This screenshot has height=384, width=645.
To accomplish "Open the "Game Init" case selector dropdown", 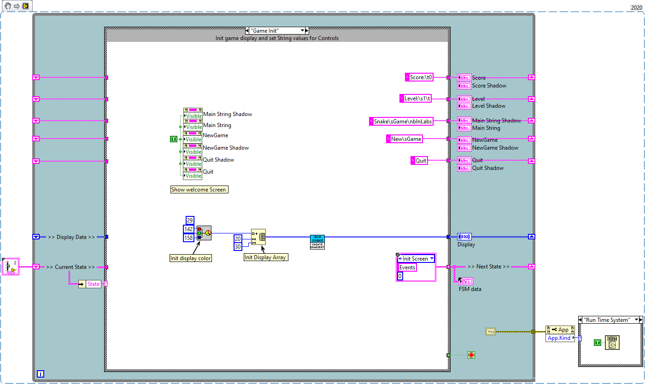I will point(301,31).
